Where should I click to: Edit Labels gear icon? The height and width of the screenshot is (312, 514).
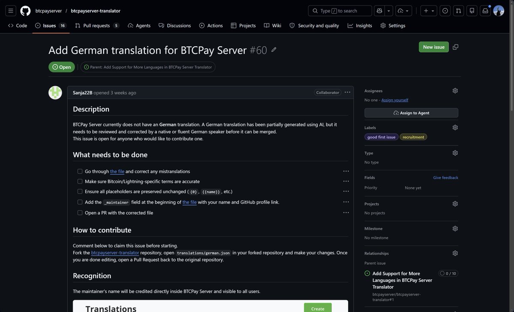click(455, 127)
